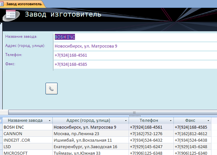The height and width of the screenshot is (155, 217).
Task: Click phone cell '+7(162)752-1276'
Action: point(151,134)
